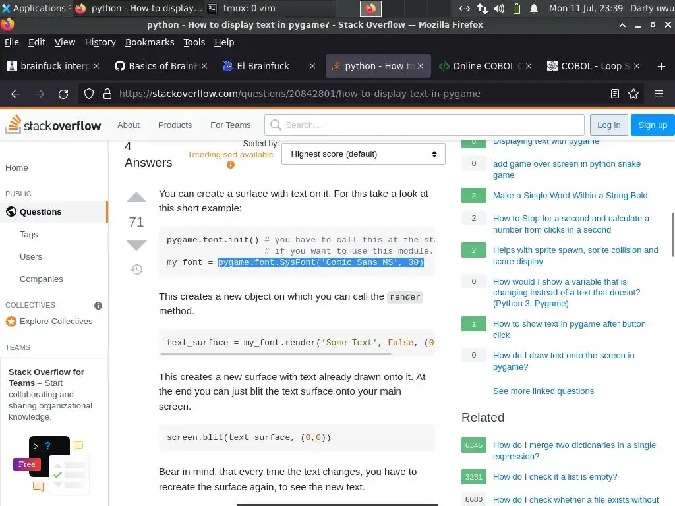Click the Sign up button
This screenshot has width=675, height=506.
tap(653, 125)
